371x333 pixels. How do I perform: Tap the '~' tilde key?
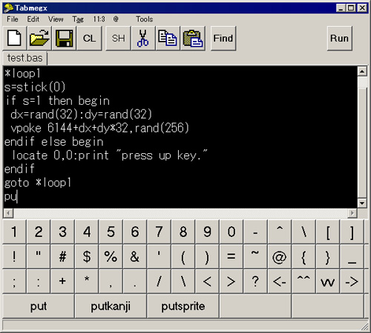coord(255,256)
